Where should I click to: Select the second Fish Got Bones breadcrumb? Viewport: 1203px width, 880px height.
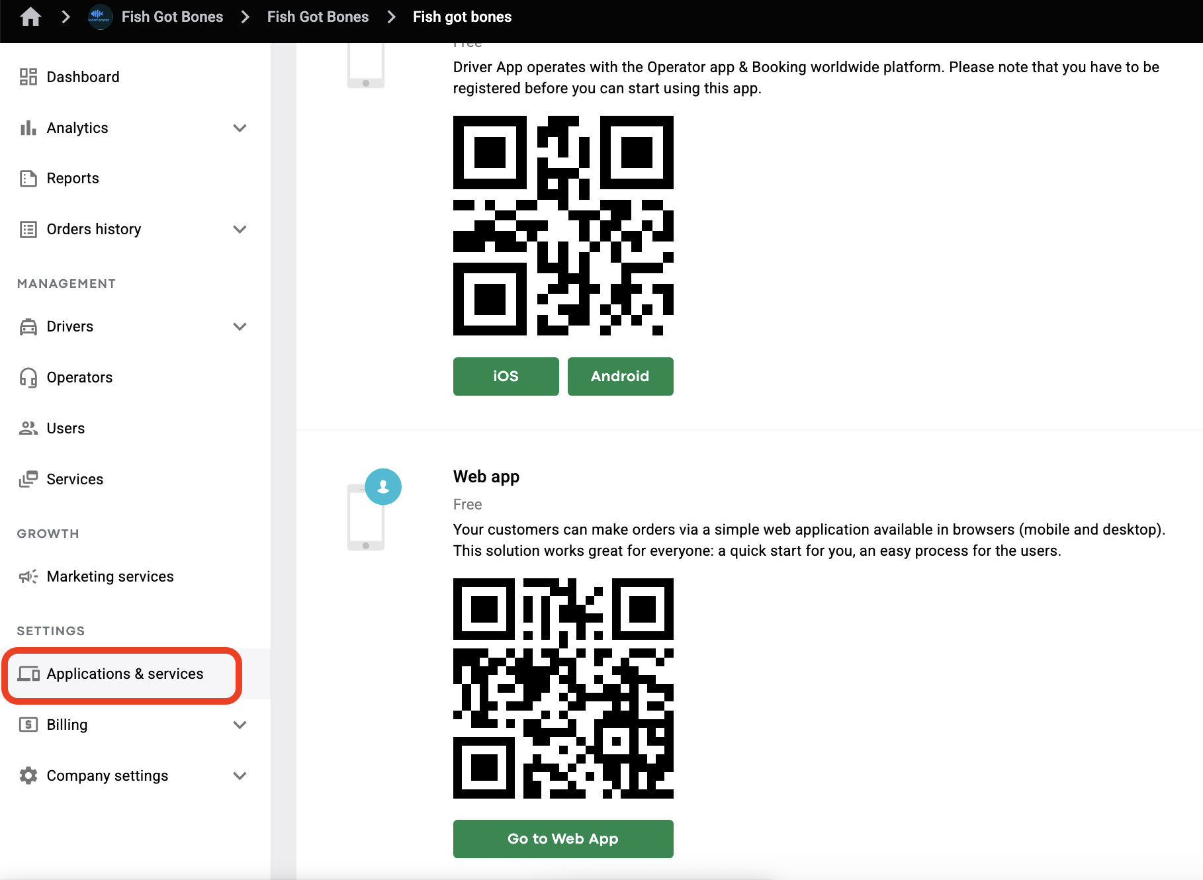318,17
